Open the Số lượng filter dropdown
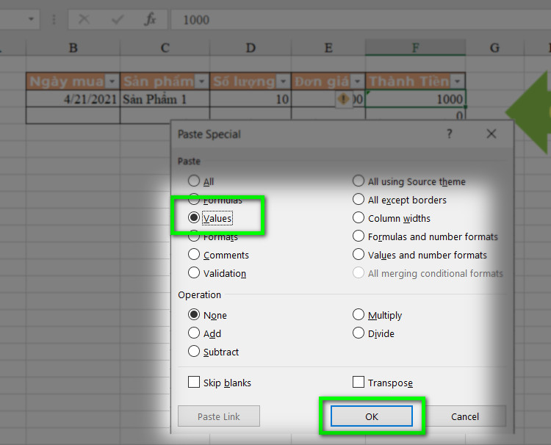The height and width of the screenshot is (445, 551). click(283, 82)
